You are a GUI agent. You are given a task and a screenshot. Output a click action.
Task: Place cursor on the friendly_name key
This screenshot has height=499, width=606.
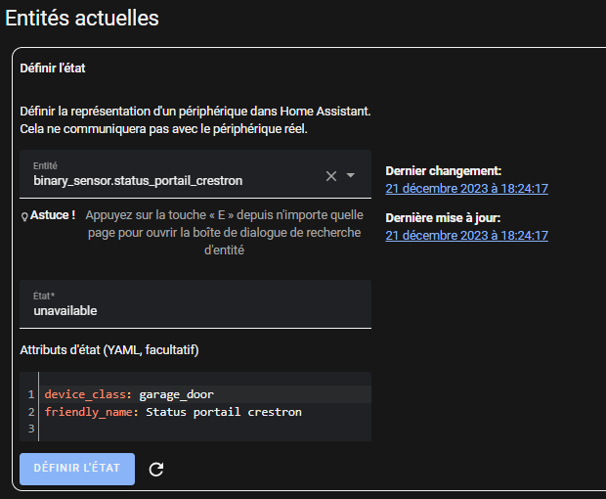pyautogui.click(x=90, y=412)
